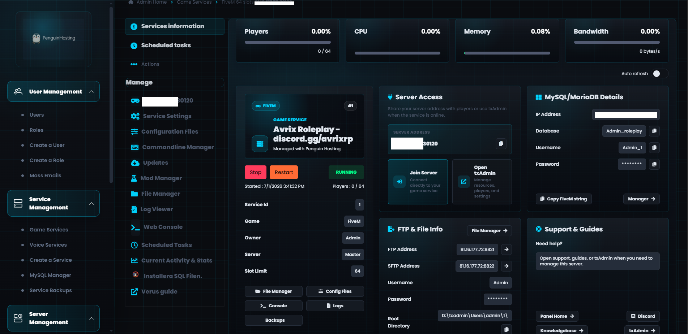Click the File Manager folder icon
Image resolution: width=688 pixels, height=334 pixels.
pos(134,194)
